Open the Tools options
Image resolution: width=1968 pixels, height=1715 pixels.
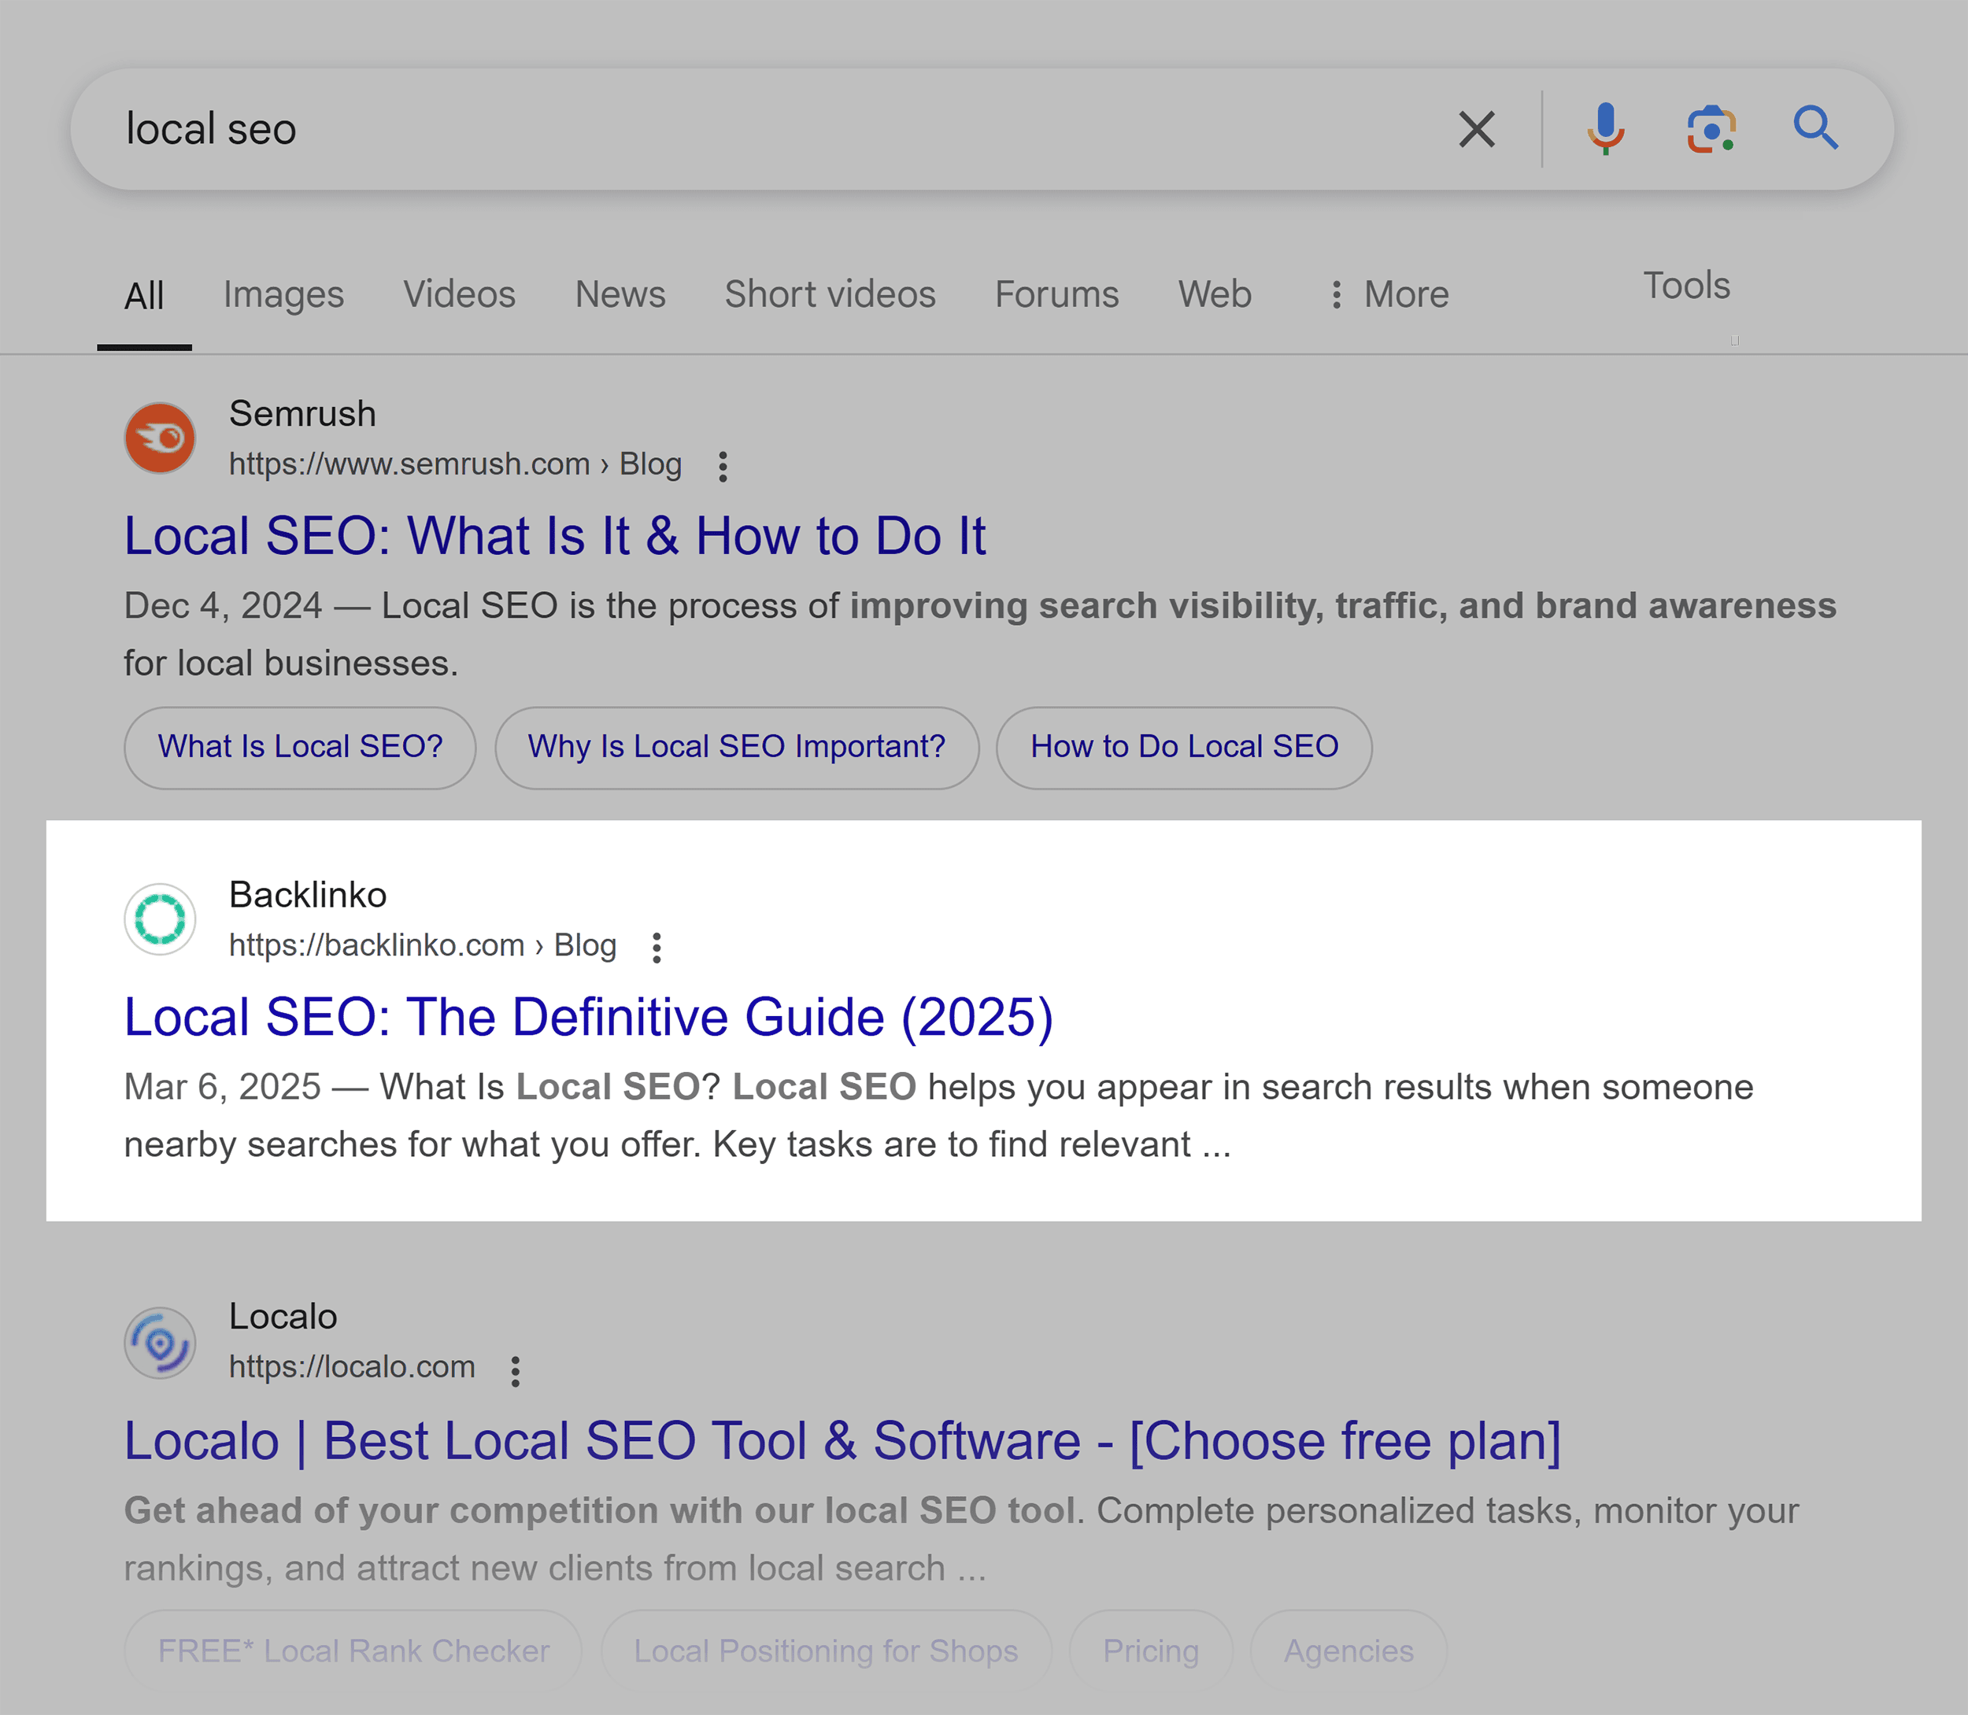pyautogui.click(x=1687, y=285)
